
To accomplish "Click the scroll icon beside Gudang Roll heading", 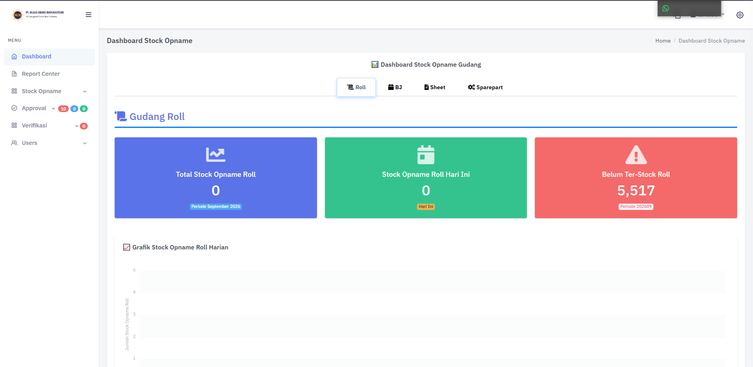I will [x=121, y=116].
